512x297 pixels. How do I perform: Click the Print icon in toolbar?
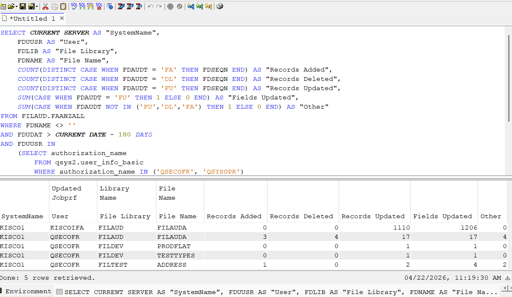pyautogui.click(x=220, y=6)
